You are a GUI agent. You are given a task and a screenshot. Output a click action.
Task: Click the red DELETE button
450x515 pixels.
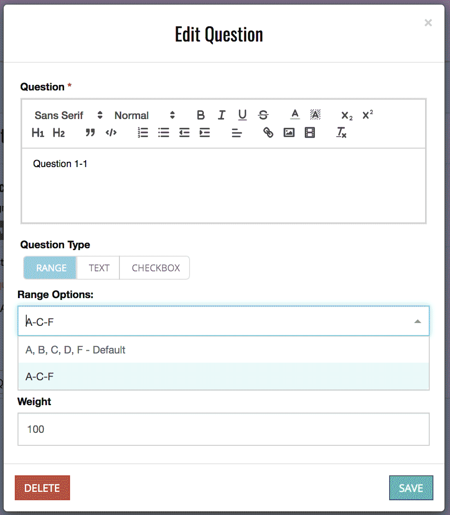pyautogui.click(x=42, y=488)
